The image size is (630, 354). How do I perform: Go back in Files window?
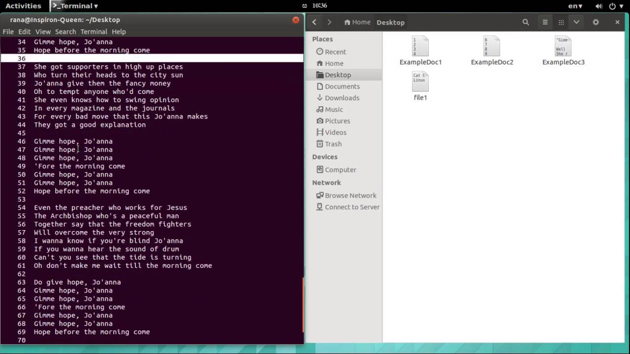(x=314, y=22)
